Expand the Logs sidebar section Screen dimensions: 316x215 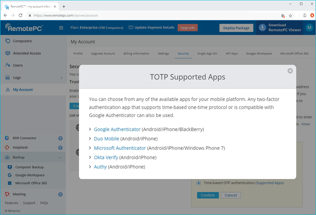click(61, 78)
